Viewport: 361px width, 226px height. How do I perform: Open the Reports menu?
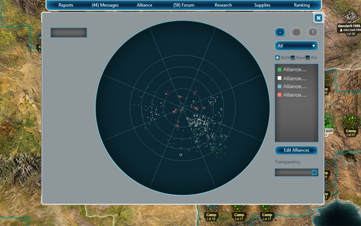tap(66, 5)
